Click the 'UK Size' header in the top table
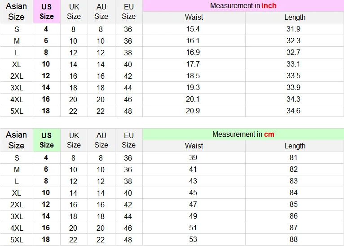The width and height of the screenshot is (344, 246). [74, 12]
